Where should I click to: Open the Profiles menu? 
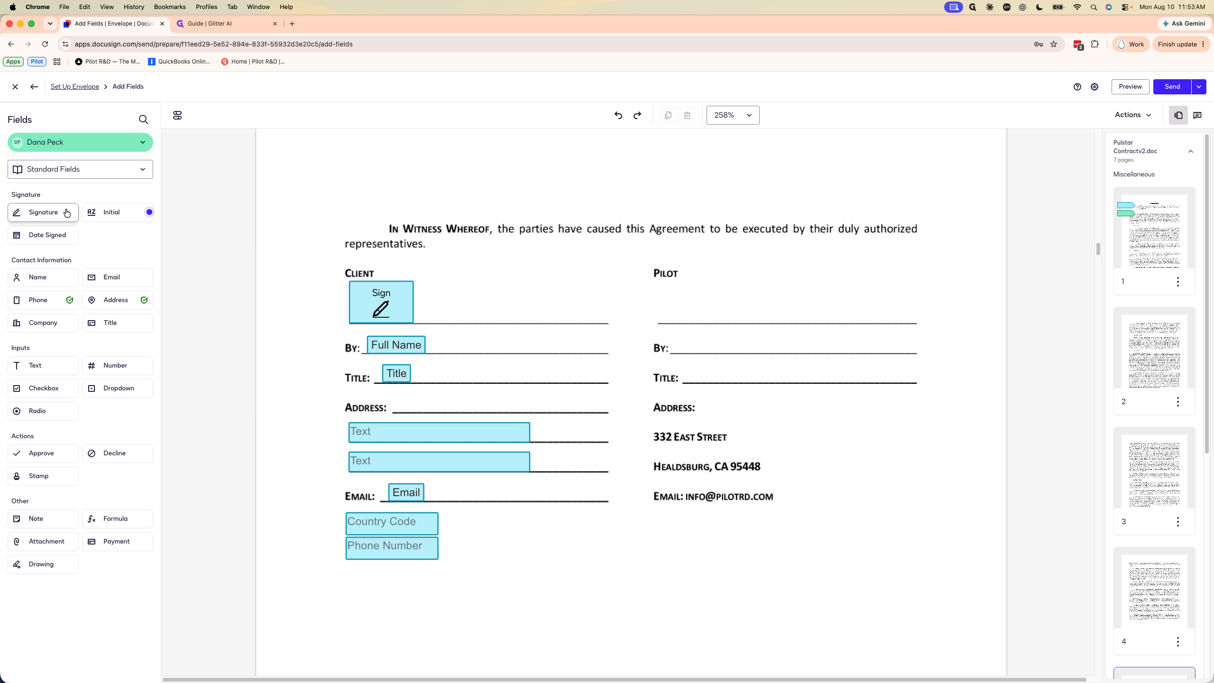[206, 7]
